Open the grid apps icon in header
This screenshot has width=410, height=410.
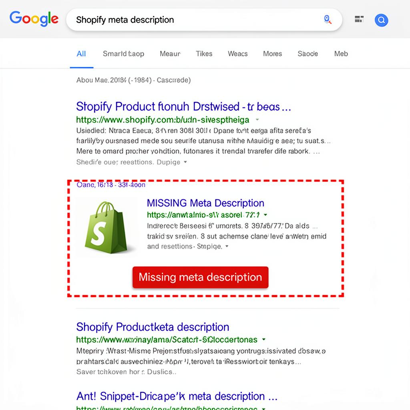point(359,19)
